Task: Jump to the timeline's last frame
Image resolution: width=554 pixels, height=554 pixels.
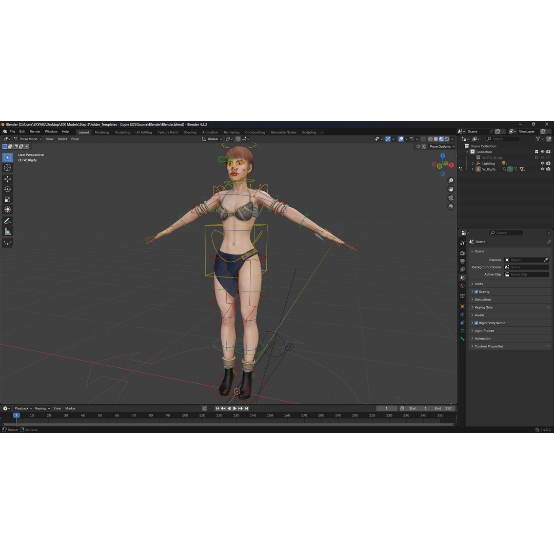Action: click(x=247, y=408)
